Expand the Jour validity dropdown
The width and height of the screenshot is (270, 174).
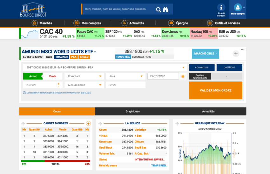(x=125, y=76)
